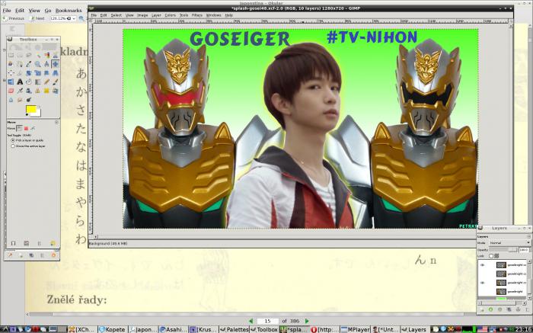This screenshot has height=333, width=533.
Task: Select the Flip tool
Action: pos(11,82)
